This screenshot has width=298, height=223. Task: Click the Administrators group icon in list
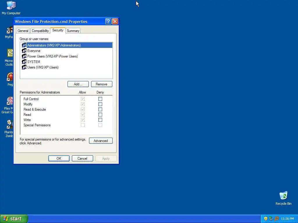pos(24,45)
